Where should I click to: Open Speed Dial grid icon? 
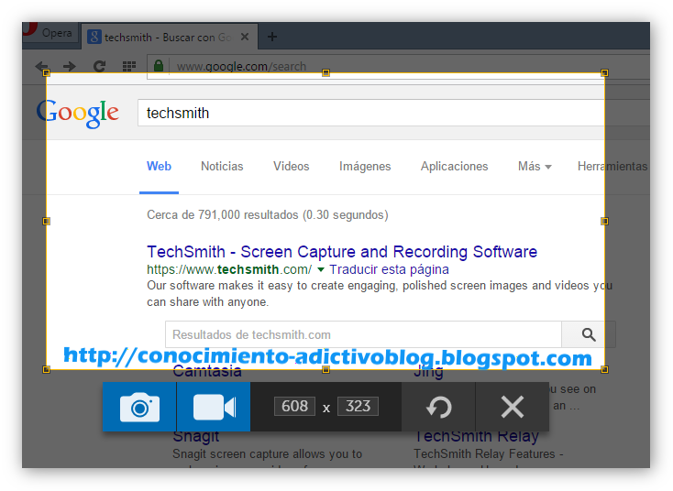coord(129,67)
